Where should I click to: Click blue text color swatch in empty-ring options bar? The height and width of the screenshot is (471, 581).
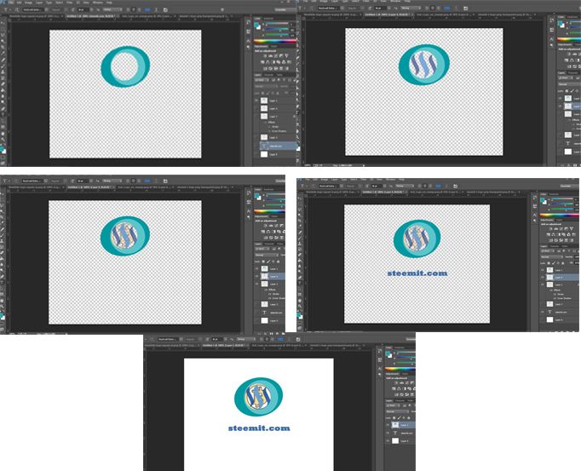point(147,9)
